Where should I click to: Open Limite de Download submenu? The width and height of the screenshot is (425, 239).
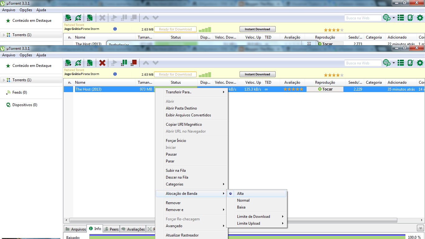coord(257,217)
